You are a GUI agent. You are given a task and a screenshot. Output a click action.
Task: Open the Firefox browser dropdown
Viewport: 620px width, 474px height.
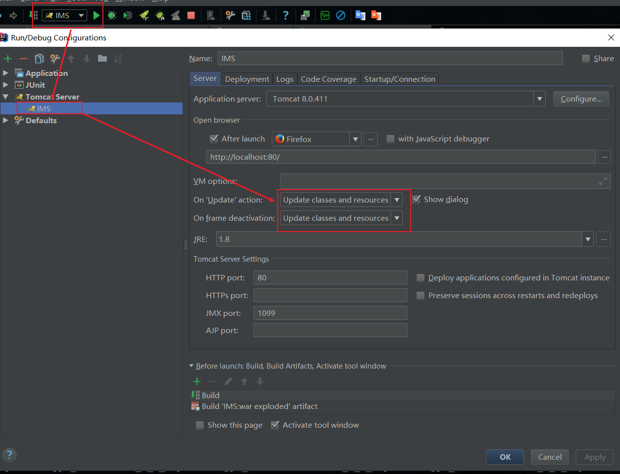[x=355, y=139]
